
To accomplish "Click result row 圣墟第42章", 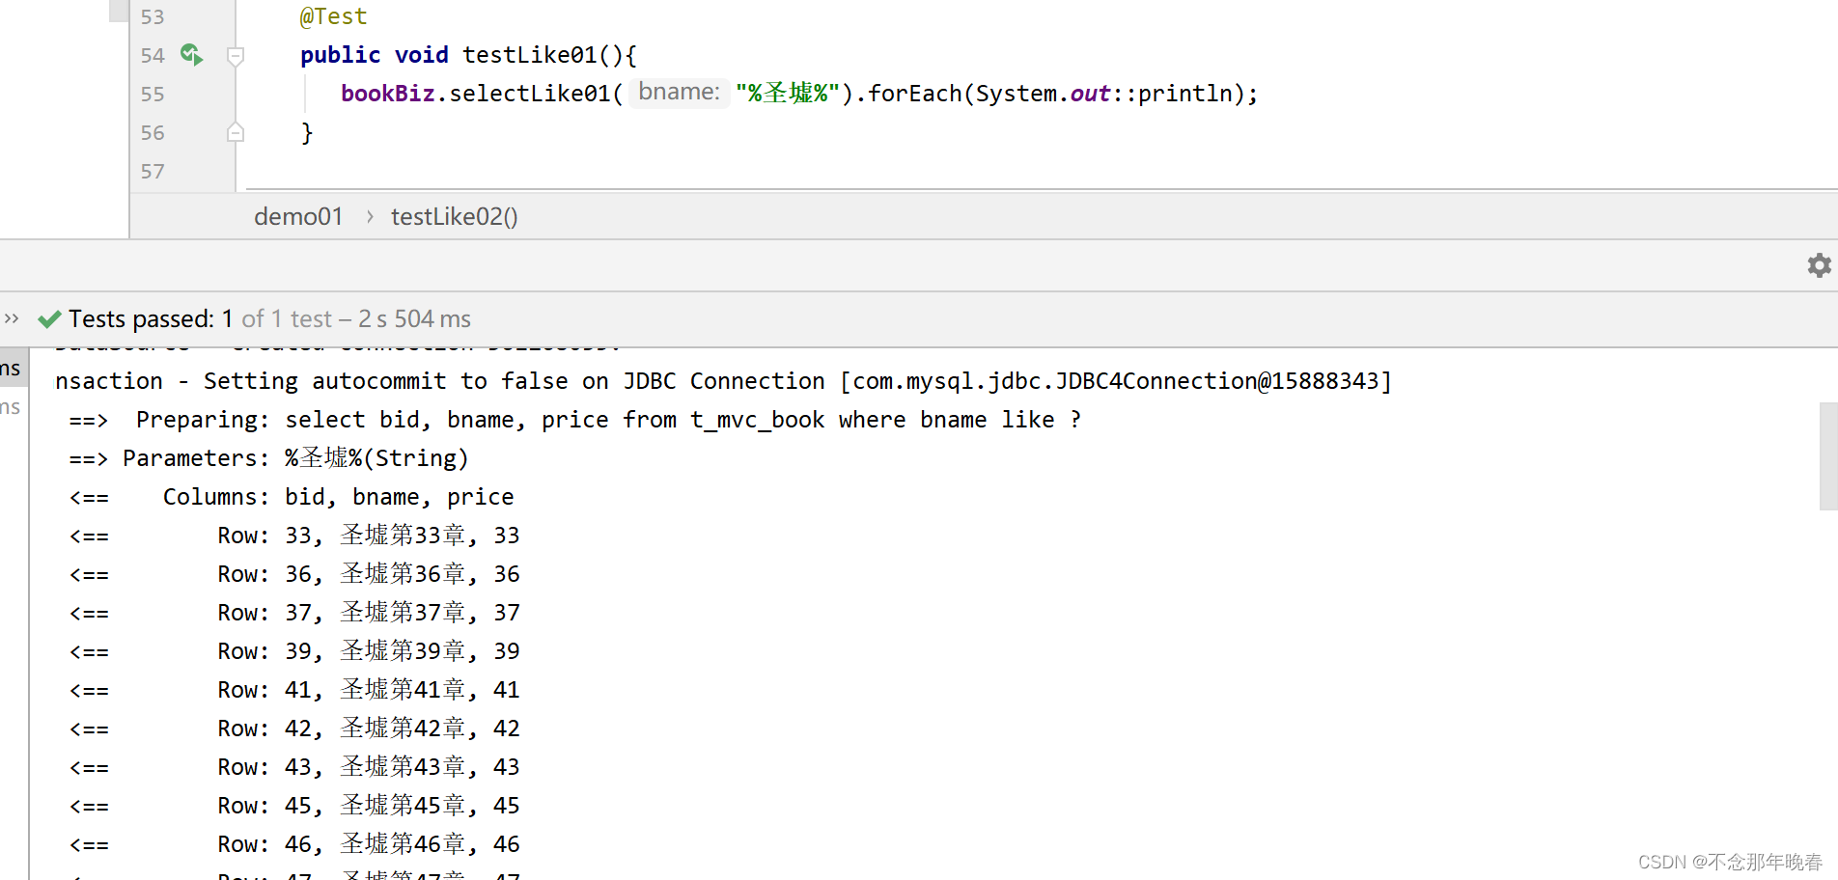I will [294, 729].
